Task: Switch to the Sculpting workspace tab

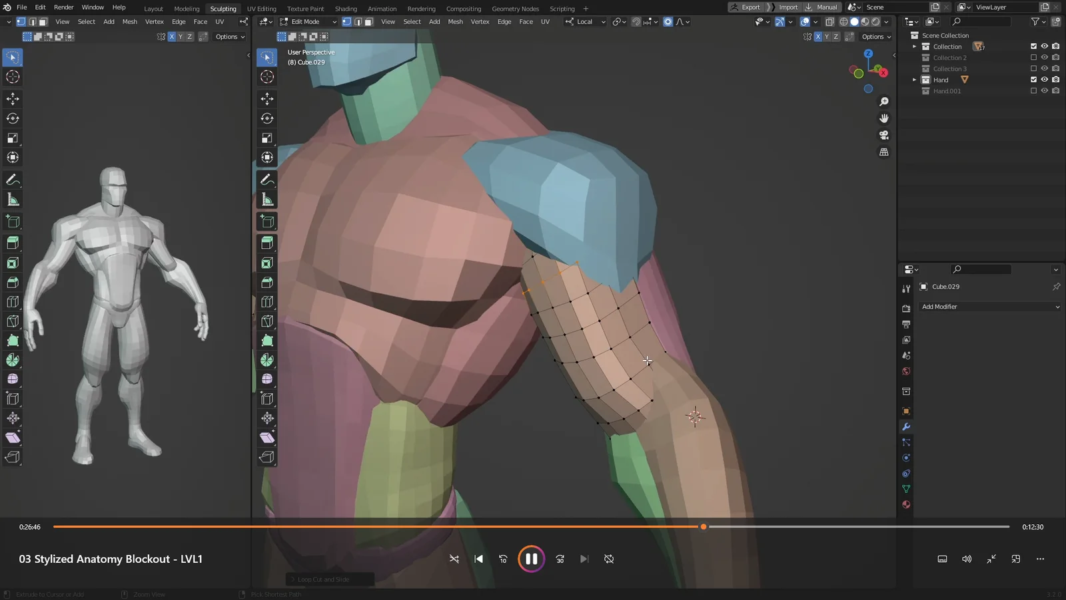Action: (x=223, y=8)
